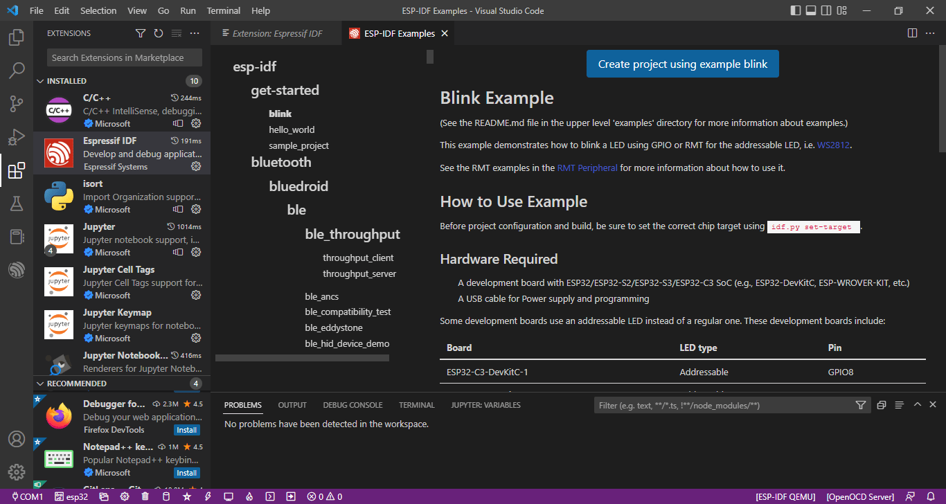Click the flash lightning icon in the status bar
This screenshot has width=946, height=504.
[x=208, y=496]
